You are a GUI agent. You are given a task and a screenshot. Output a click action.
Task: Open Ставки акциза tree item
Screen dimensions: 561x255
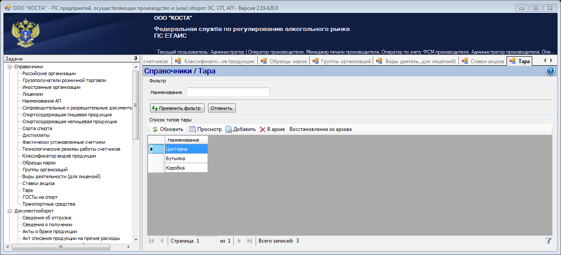pyautogui.click(x=39, y=183)
